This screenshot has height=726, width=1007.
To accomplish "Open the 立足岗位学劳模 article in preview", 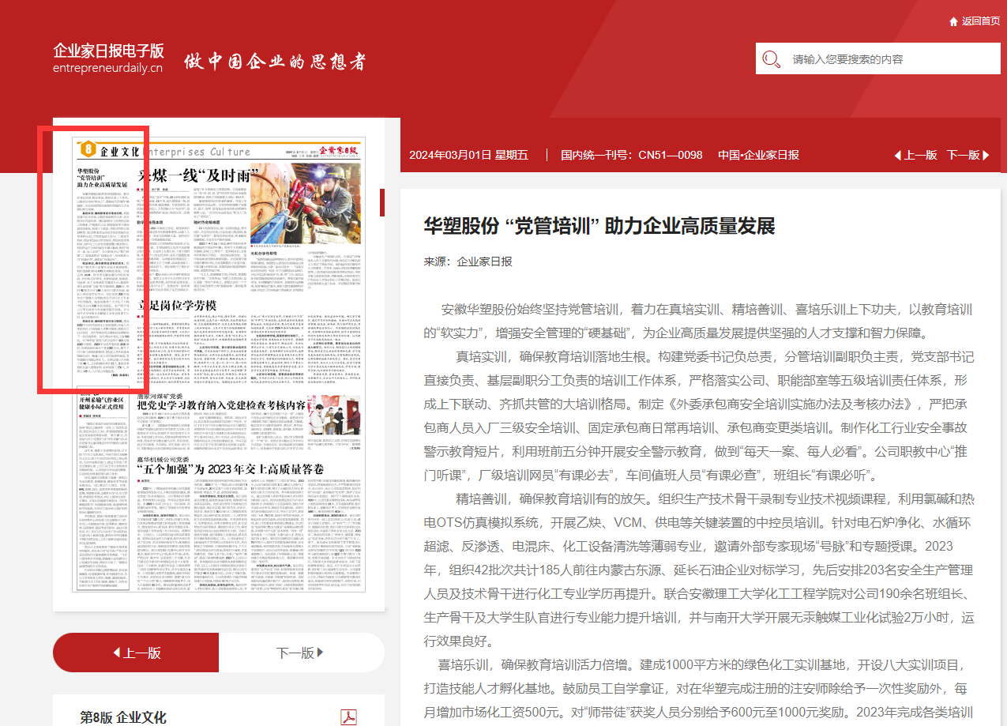I will click(x=186, y=305).
